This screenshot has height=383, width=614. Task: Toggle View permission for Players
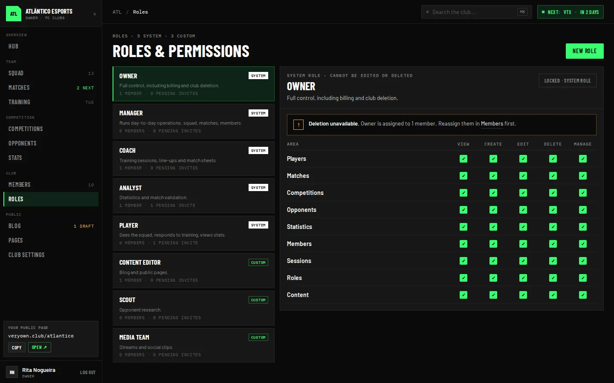click(463, 159)
